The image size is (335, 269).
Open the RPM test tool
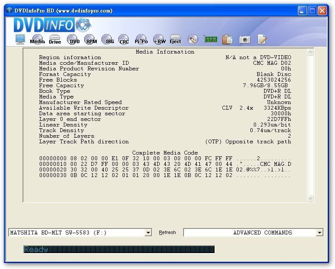coord(91,39)
